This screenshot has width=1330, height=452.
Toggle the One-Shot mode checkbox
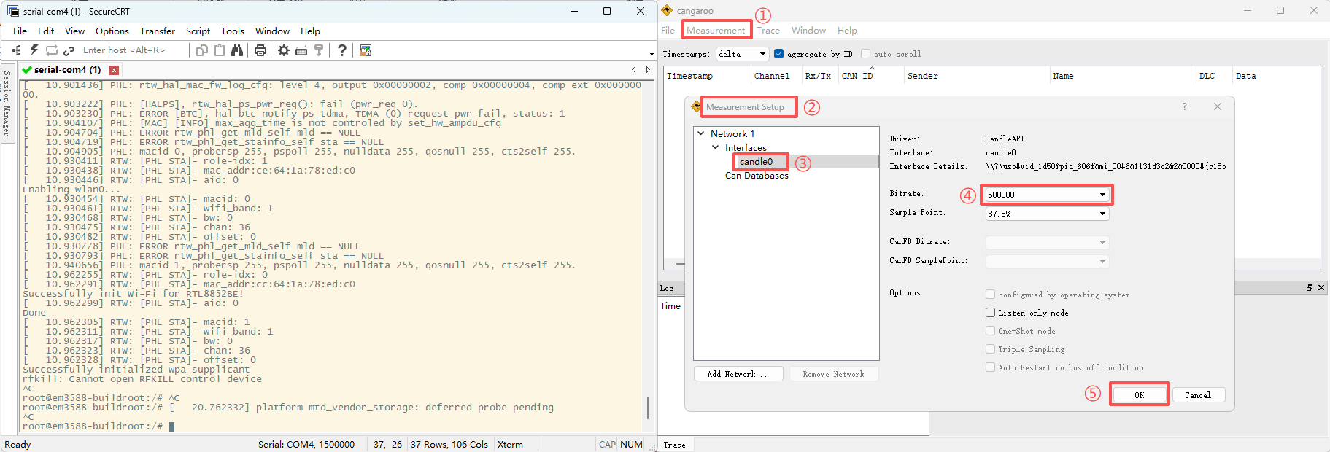tap(990, 331)
